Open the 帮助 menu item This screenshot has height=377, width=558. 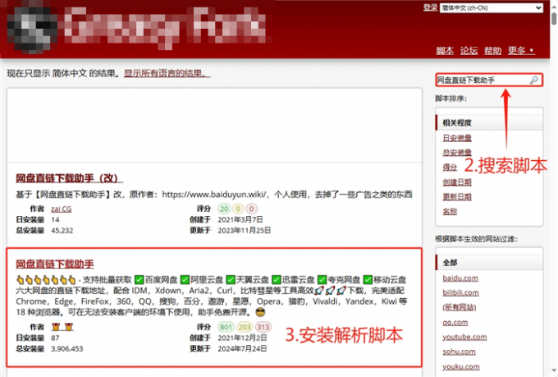[492, 51]
